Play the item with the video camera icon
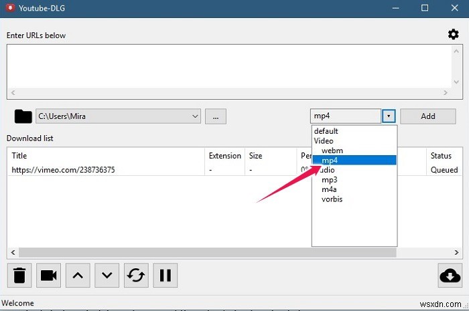Image resolution: width=469 pixels, height=311 pixels. coord(48,275)
